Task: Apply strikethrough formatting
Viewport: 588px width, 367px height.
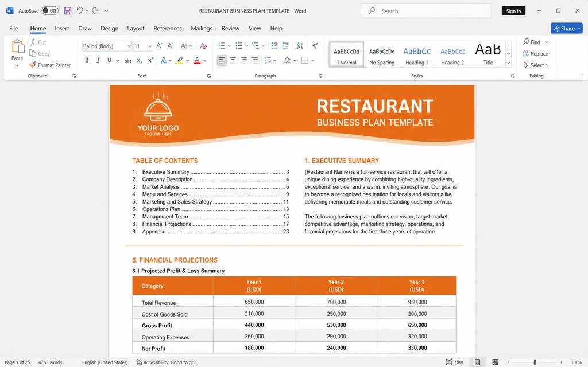Action: click(x=127, y=60)
